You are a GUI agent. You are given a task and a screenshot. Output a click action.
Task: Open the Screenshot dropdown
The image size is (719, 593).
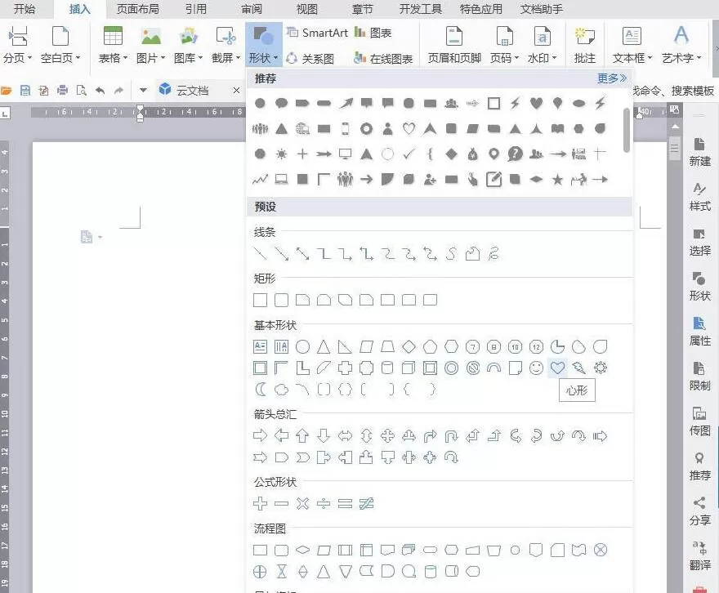(x=226, y=44)
